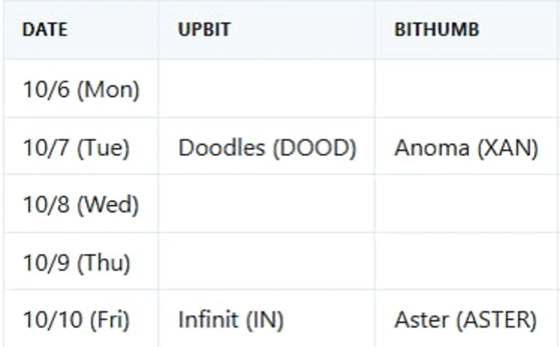Viewport: 560px width, 347px height.
Task: Click the empty Bithumb cell for 10/9
Action: pos(467,263)
